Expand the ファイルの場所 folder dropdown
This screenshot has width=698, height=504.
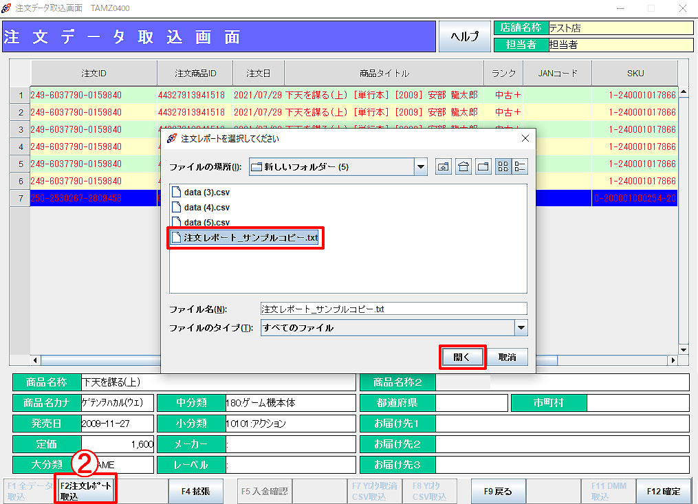point(420,166)
